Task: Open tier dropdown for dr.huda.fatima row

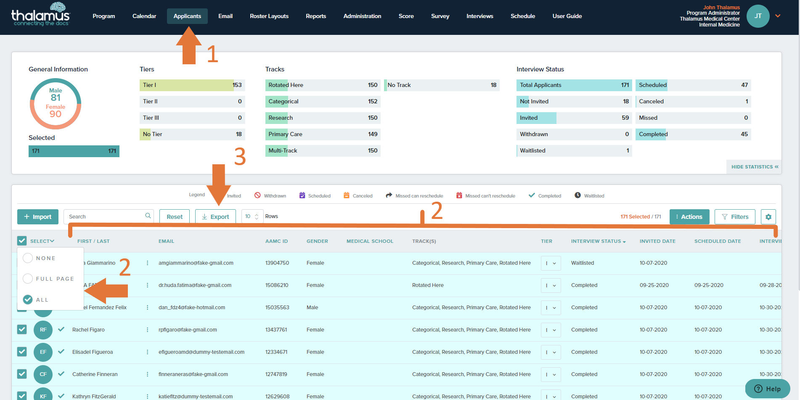Action: click(x=551, y=285)
